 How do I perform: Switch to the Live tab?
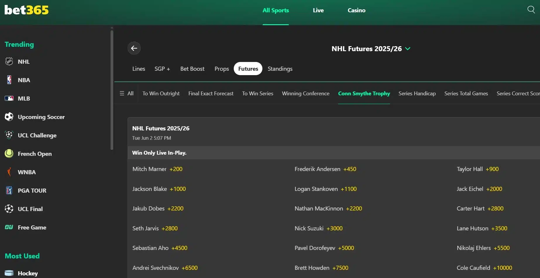[x=318, y=10]
